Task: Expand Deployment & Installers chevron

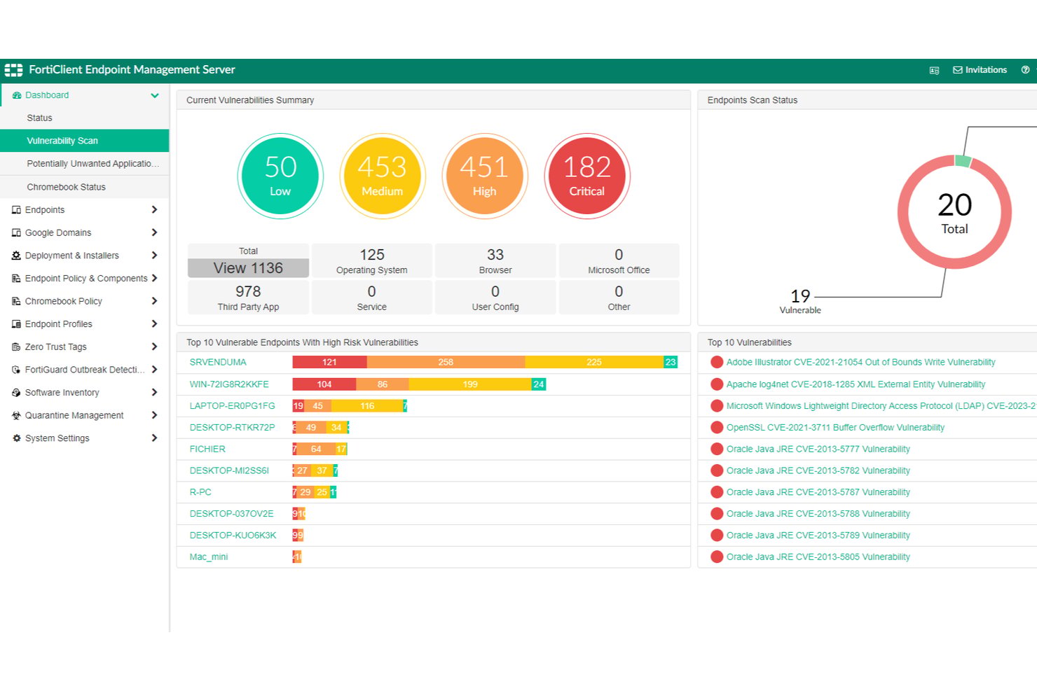Action: click(154, 256)
